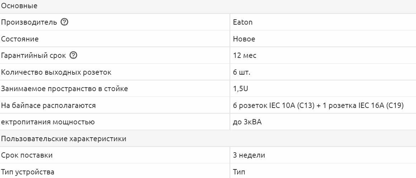Image resolution: width=416 pixels, height=178 pixels.
Task: Click the Eaton manufacturer value
Action: pyautogui.click(x=243, y=22)
